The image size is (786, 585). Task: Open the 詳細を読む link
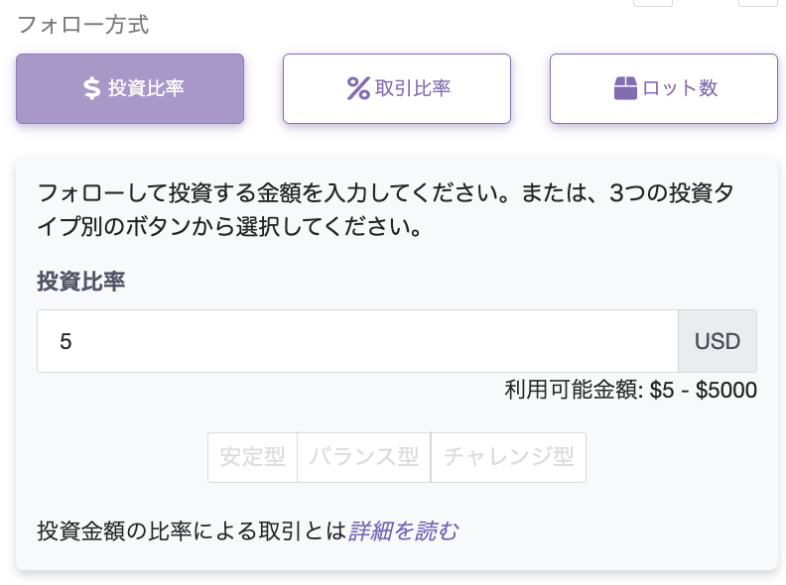click(x=404, y=530)
